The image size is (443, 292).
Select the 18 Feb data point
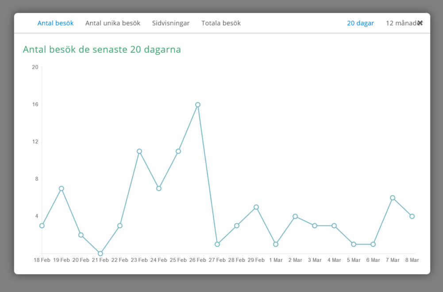[x=42, y=226]
